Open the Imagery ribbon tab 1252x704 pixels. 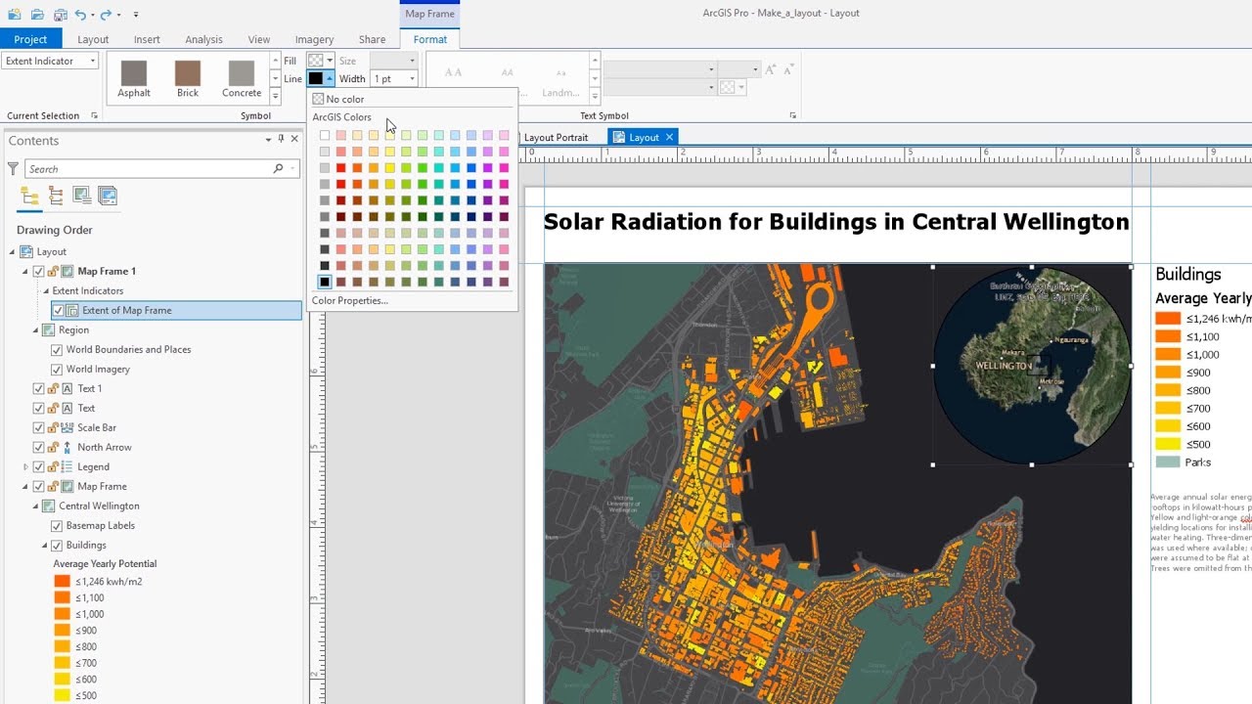point(314,39)
